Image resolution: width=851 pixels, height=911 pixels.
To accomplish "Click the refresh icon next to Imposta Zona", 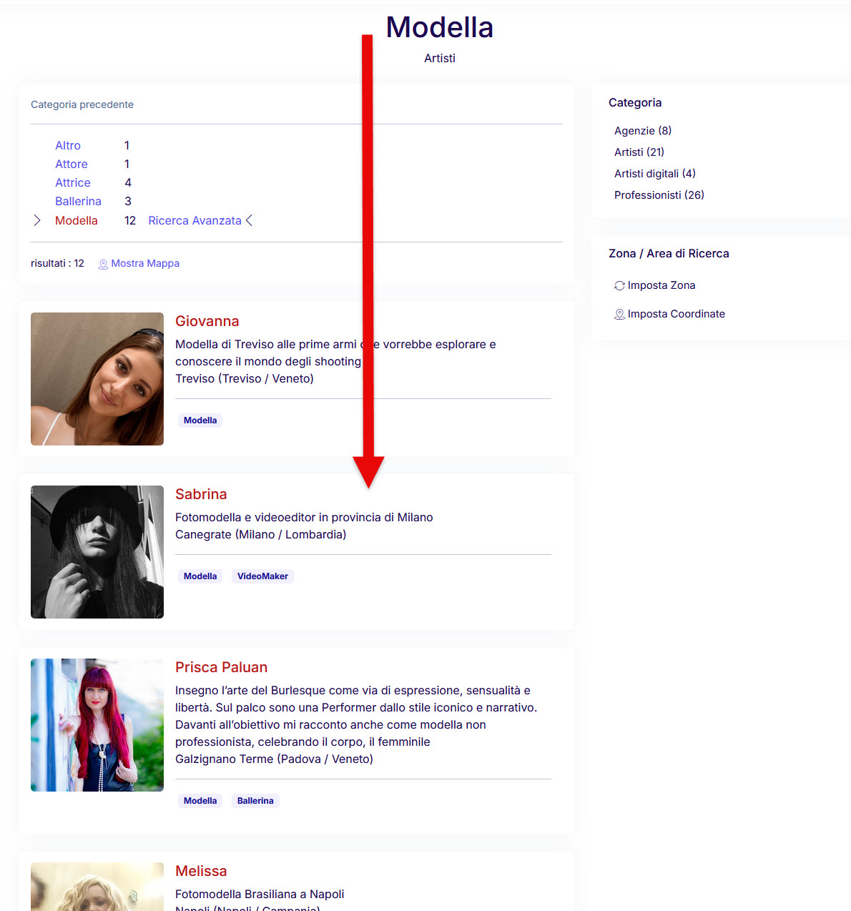I will pyautogui.click(x=619, y=285).
